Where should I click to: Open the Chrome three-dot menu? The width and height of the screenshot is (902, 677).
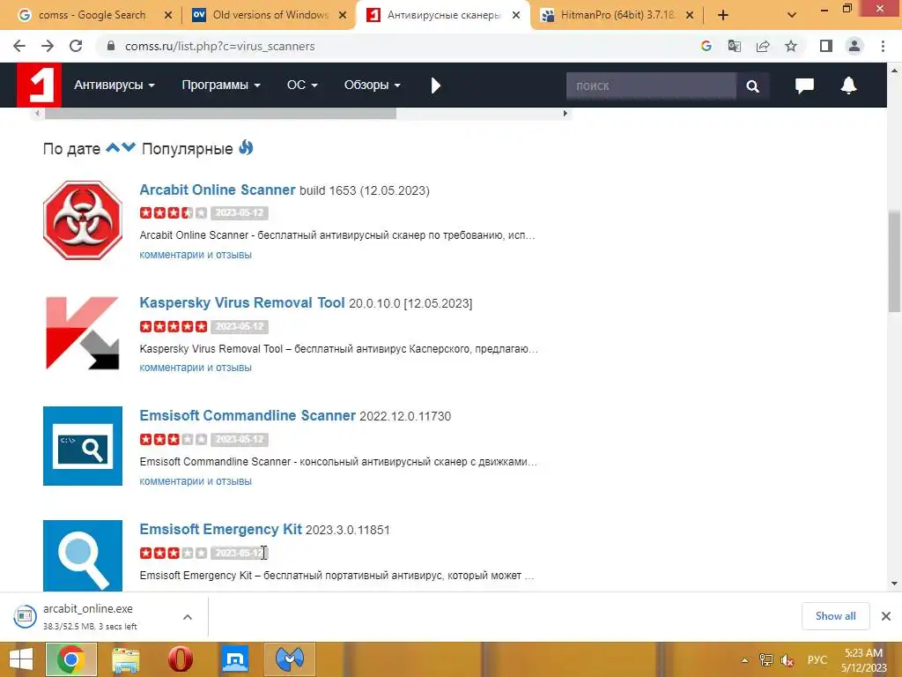pos(883,46)
